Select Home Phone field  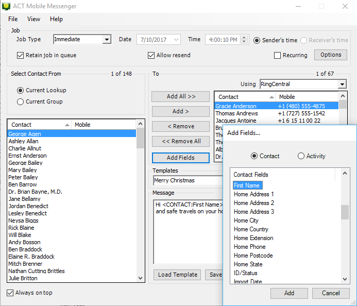pos(249,247)
